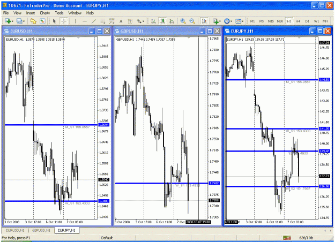Select the EURJPY,H1 bottom tab
The height and width of the screenshot is (242, 335).
[x=66, y=230]
